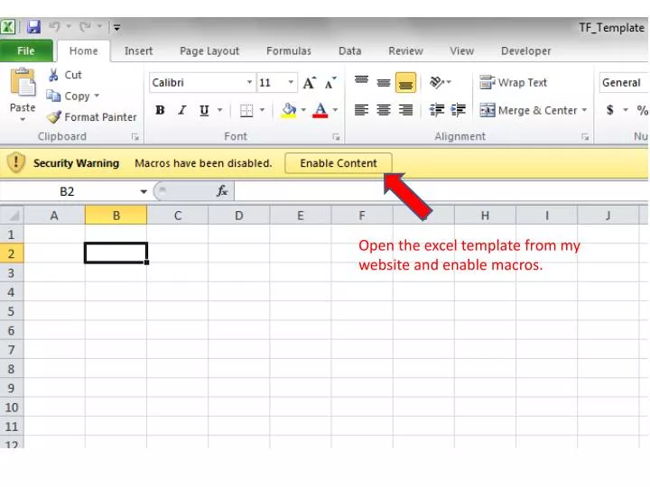This screenshot has width=650, height=487.
Task: Click the Cut scissors button
Action: (x=65, y=75)
